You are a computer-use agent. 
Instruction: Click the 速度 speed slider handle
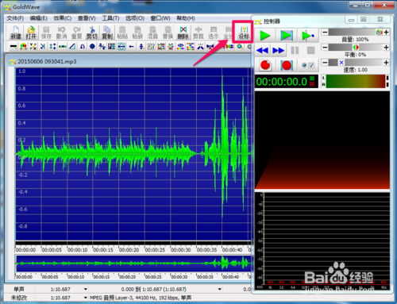tap(341, 63)
